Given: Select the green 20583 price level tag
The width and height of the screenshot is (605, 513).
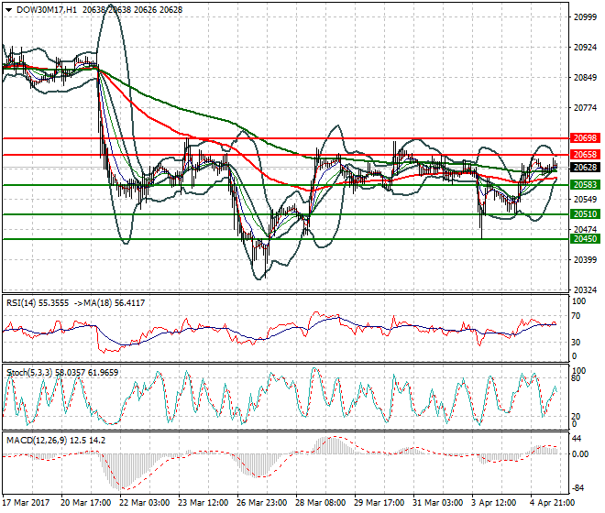Looking at the screenshot, I should point(584,184).
